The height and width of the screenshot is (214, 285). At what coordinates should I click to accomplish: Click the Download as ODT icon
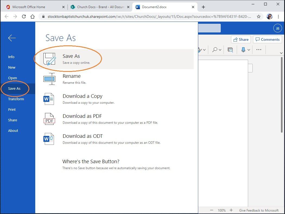coord(49,139)
